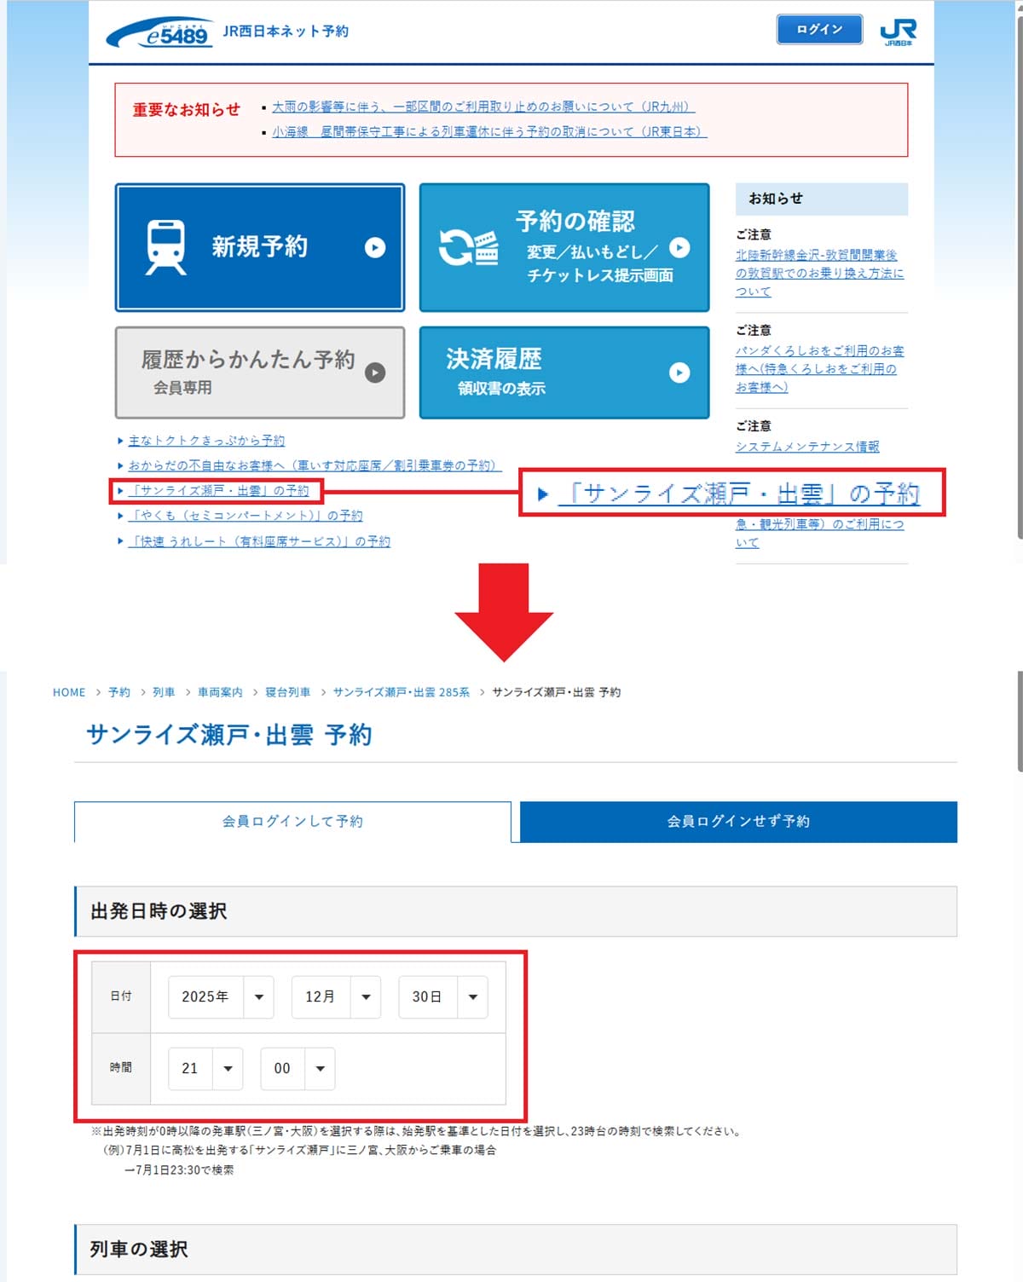Click the train icon on 新規予約
The width and height of the screenshot is (1023, 1282).
click(165, 247)
